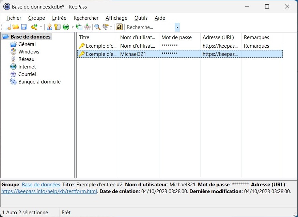Click the Open URL globe icon
This screenshot has height=217, width=298.
(66, 27)
